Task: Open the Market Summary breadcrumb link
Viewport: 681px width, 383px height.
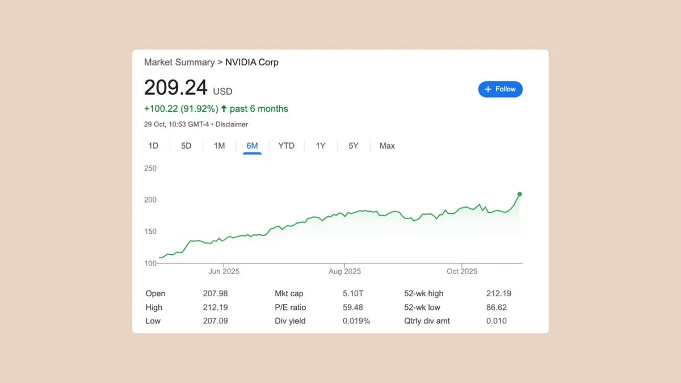Action: pos(179,62)
